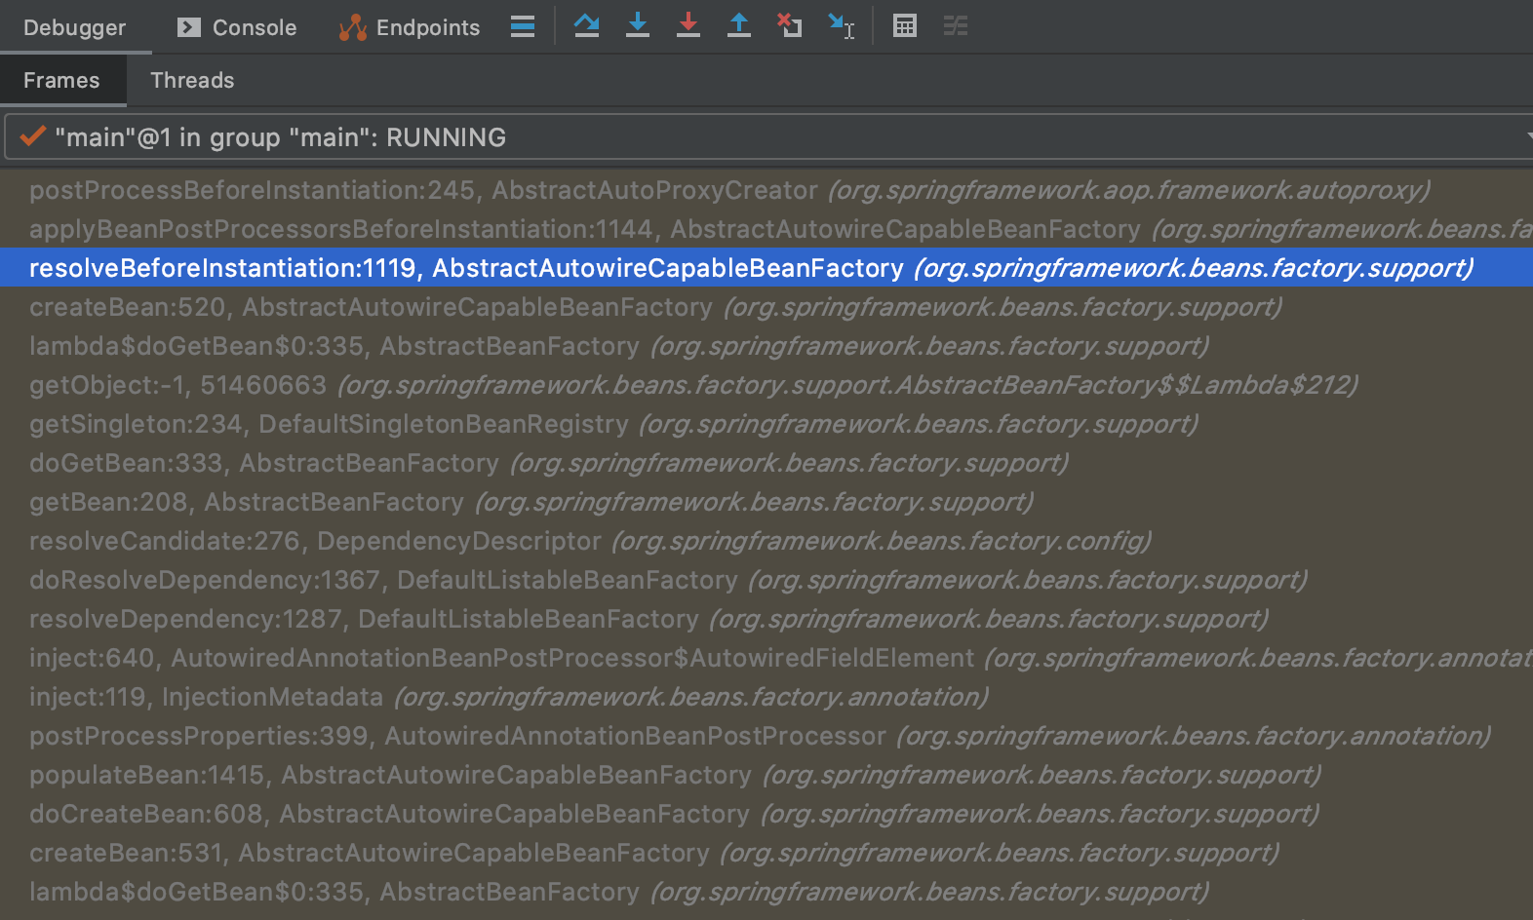Click the Trace Current Stream Chain icon
The height and width of the screenshot is (920, 1533).
956,26
